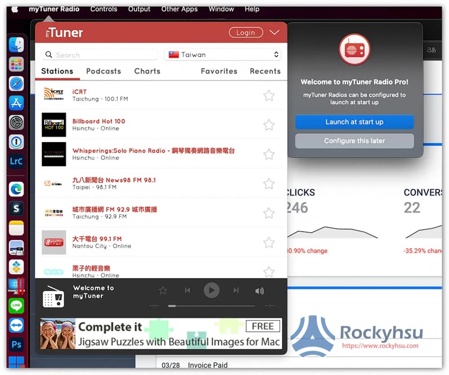Switch to the Stations tab

click(57, 71)
